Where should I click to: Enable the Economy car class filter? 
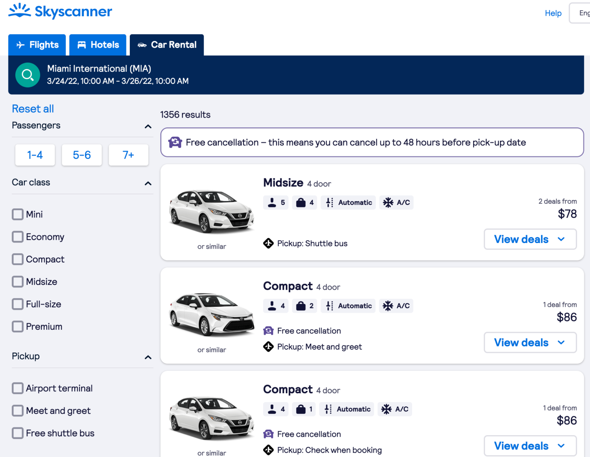coord(18,237)
